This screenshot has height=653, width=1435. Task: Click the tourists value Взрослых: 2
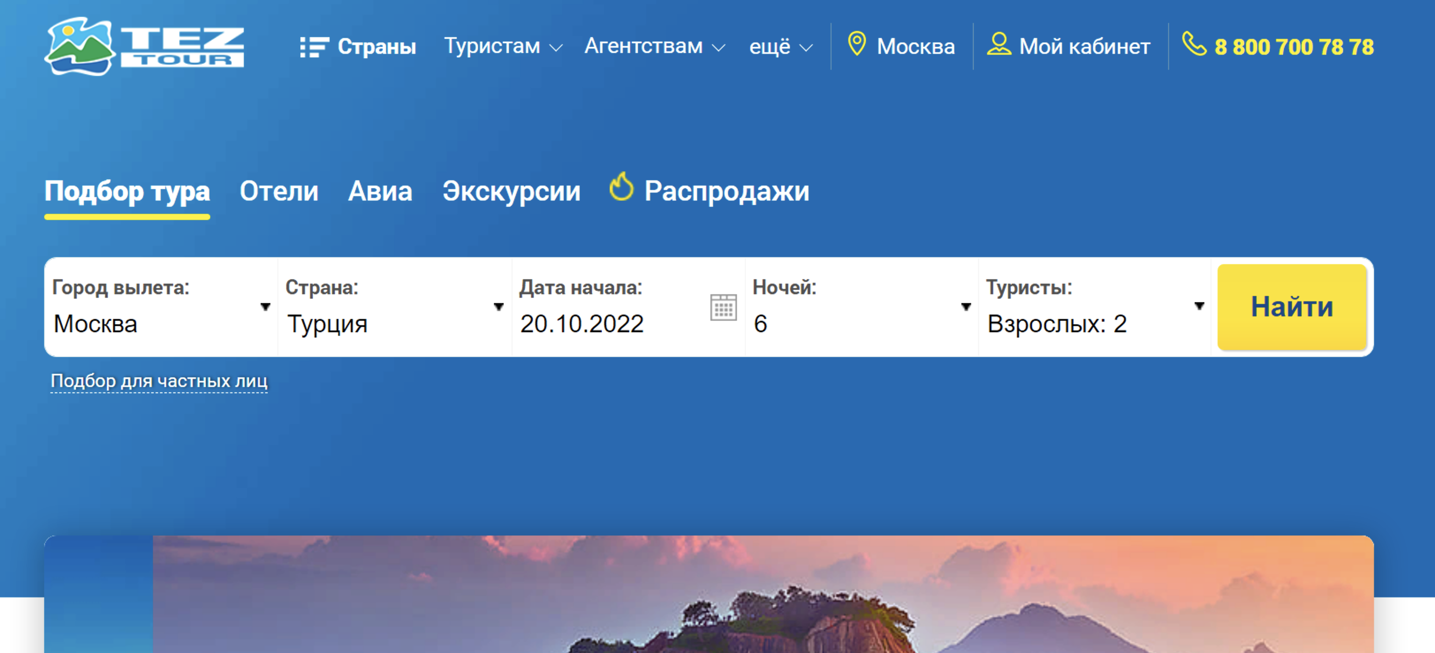pyautogui.click(x=1057, y=324)
